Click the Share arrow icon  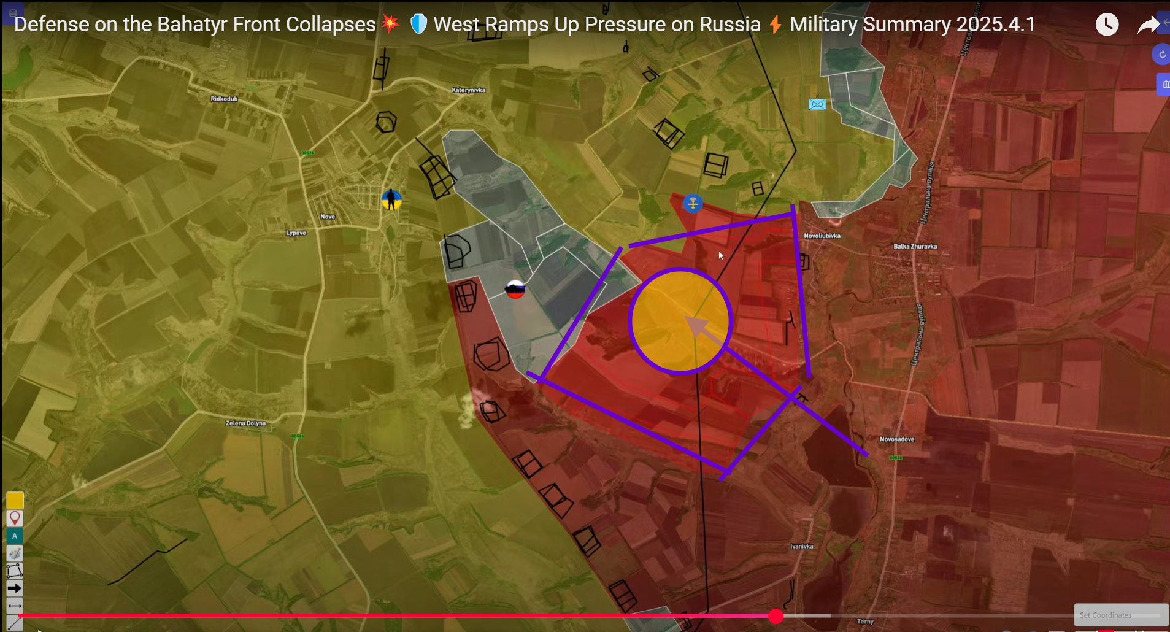pyautogui.click(x=1148, y=25)
